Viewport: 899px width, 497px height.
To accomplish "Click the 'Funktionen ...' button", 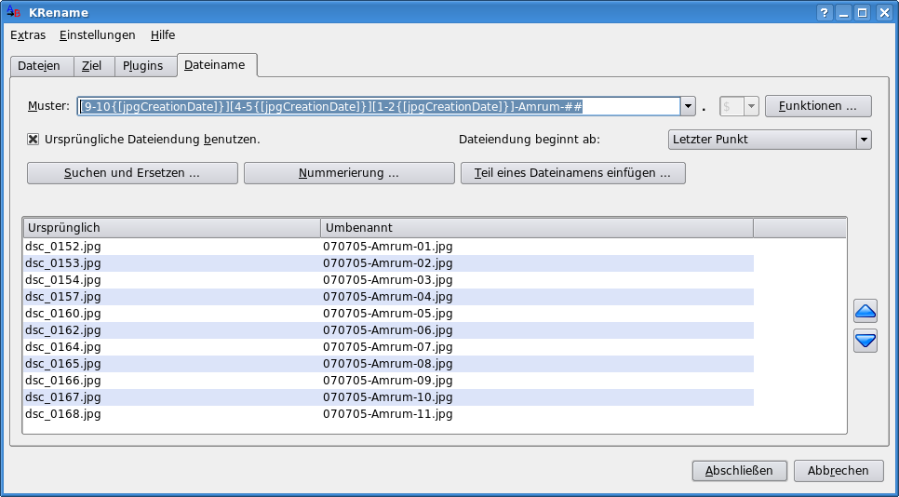I will 817,106.
